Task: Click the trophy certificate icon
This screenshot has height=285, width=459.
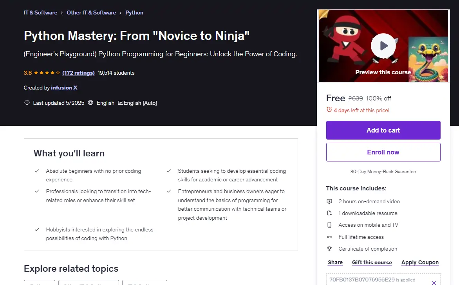Action: pyautogui.click(x=329, y=249)
